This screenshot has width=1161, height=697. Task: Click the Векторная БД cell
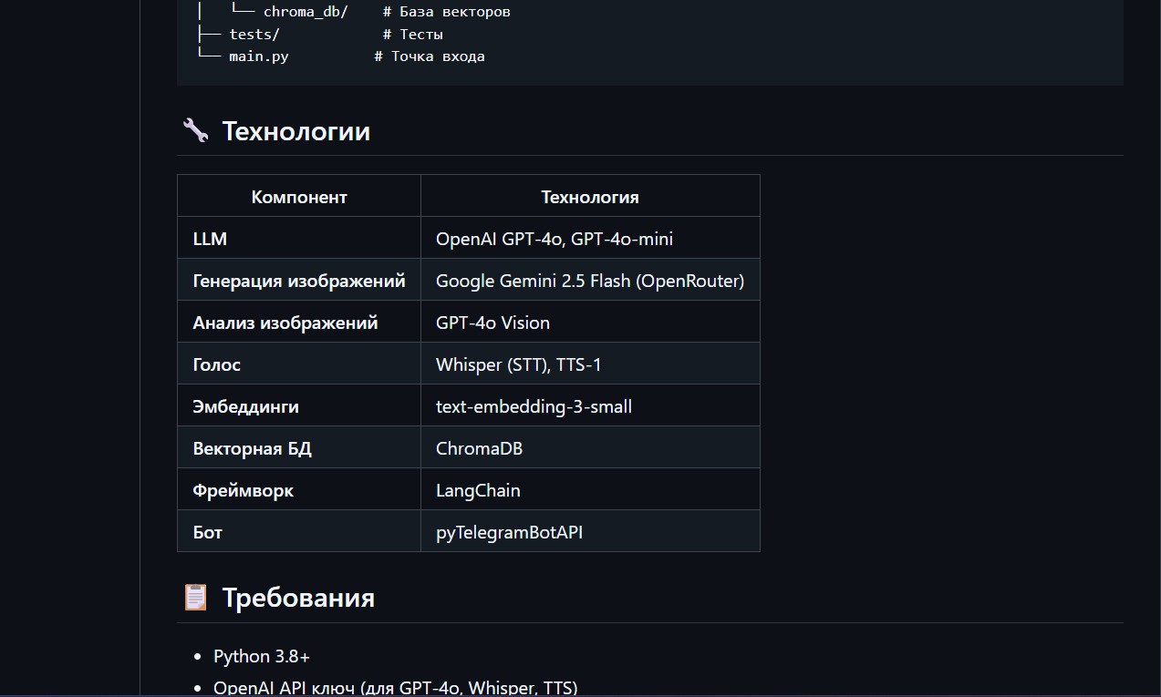(299, 447)
